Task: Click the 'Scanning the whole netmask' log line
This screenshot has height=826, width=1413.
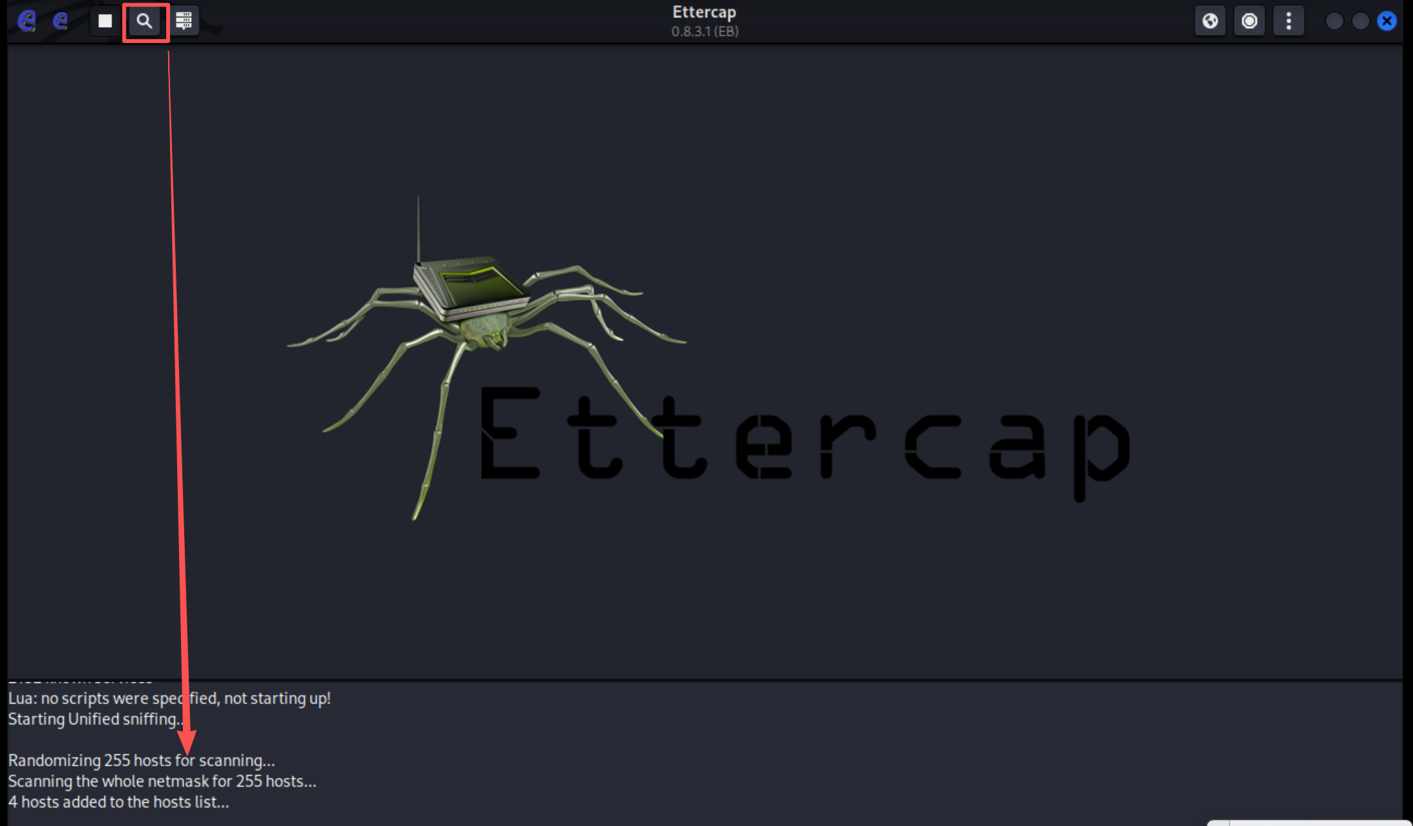Action: [162, 781]
